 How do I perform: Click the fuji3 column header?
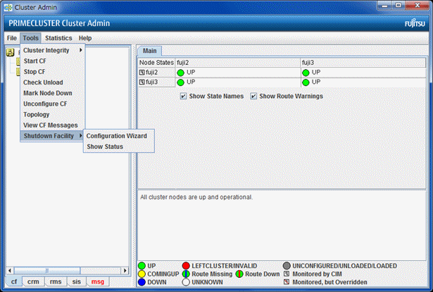coord(363,63)
